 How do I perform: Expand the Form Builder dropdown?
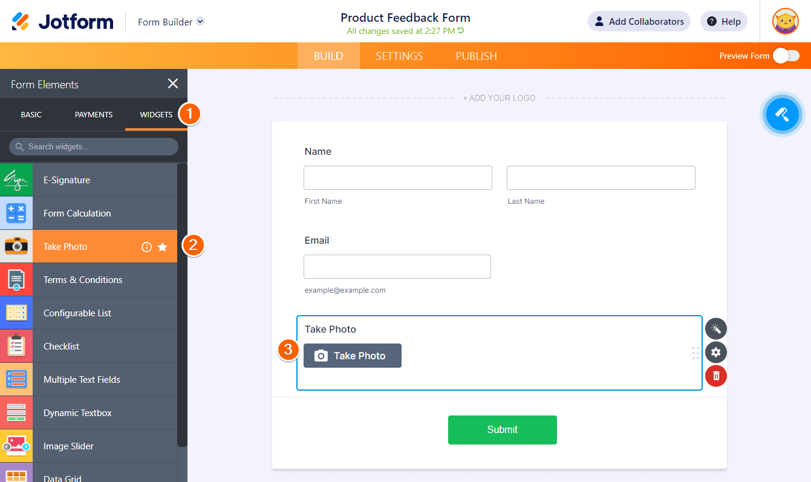pos(200,22)
